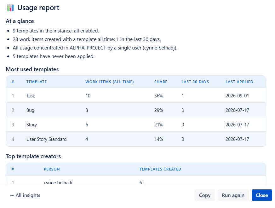Click the LAST 30 DAYS header
This screenshot has width=275, height=208.
pos(195,82)
